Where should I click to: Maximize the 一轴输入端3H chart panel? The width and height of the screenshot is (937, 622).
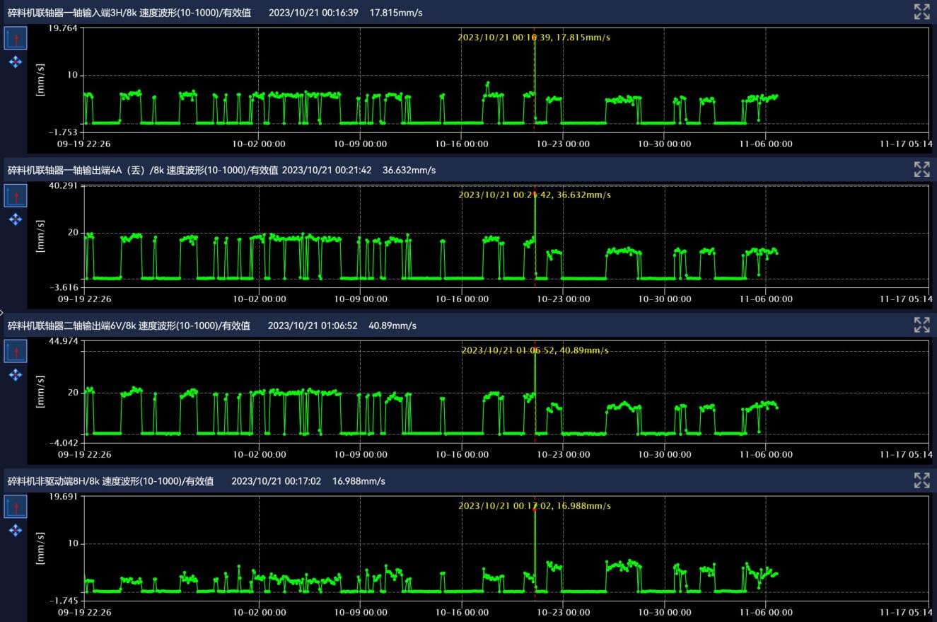921,12
